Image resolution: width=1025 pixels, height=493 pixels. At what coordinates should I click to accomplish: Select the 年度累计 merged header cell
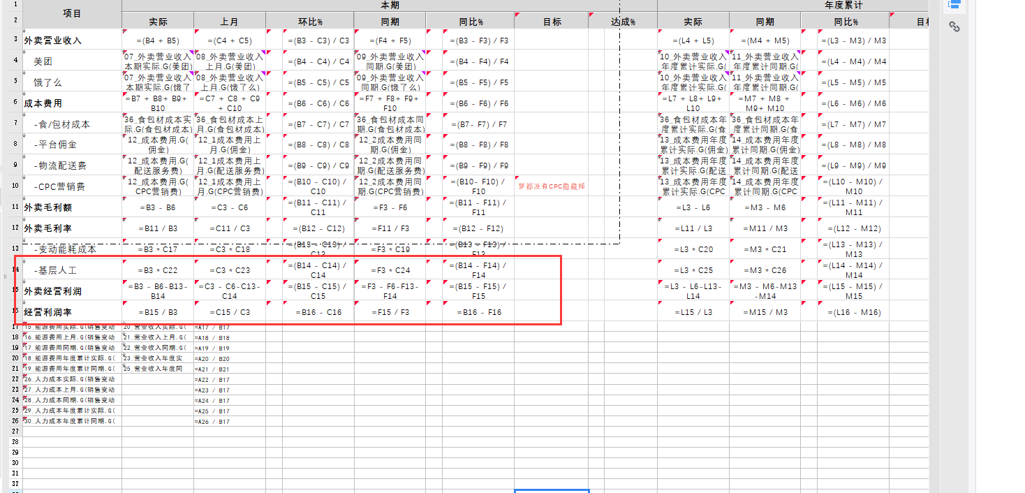point(843,5)
